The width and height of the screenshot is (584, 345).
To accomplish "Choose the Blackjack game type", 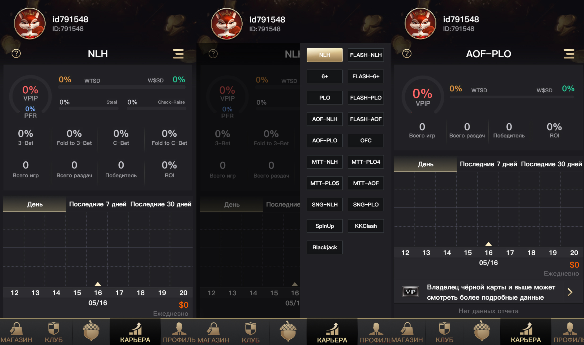I will (x=325, y=247).
